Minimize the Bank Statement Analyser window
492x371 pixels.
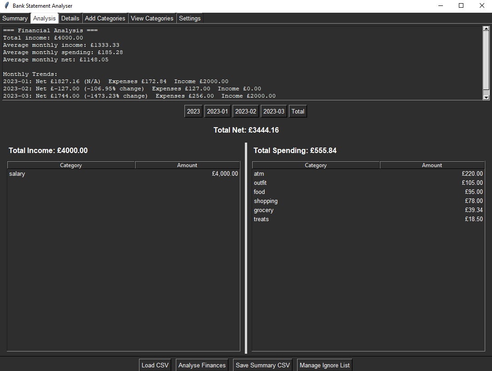tap(441, 5)
